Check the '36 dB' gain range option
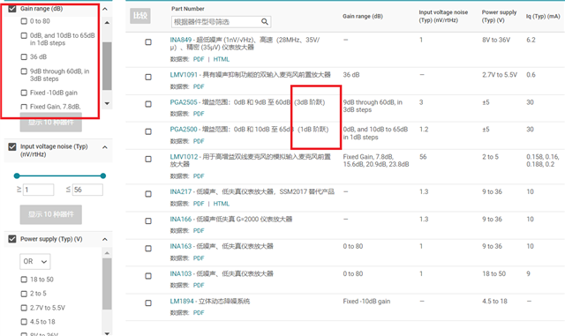565x336 pixels. [24, 57]
